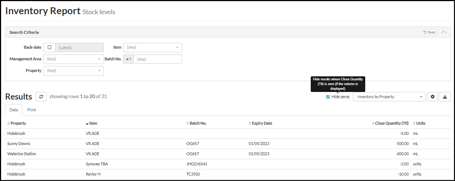Sort by the Batch No. column header
This screenshot has height=181, width=455.
tap(198, 123)
